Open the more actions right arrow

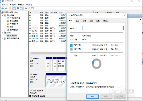[x=140, y=19]
